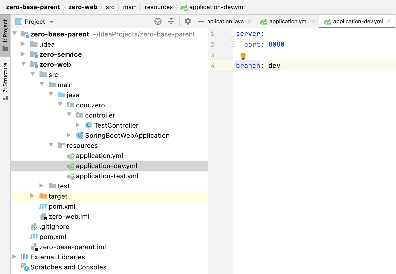Click the orange target folder icon
Image resolution: width=396 pixels, height=274 pixels.
click(x=43, y=196)
